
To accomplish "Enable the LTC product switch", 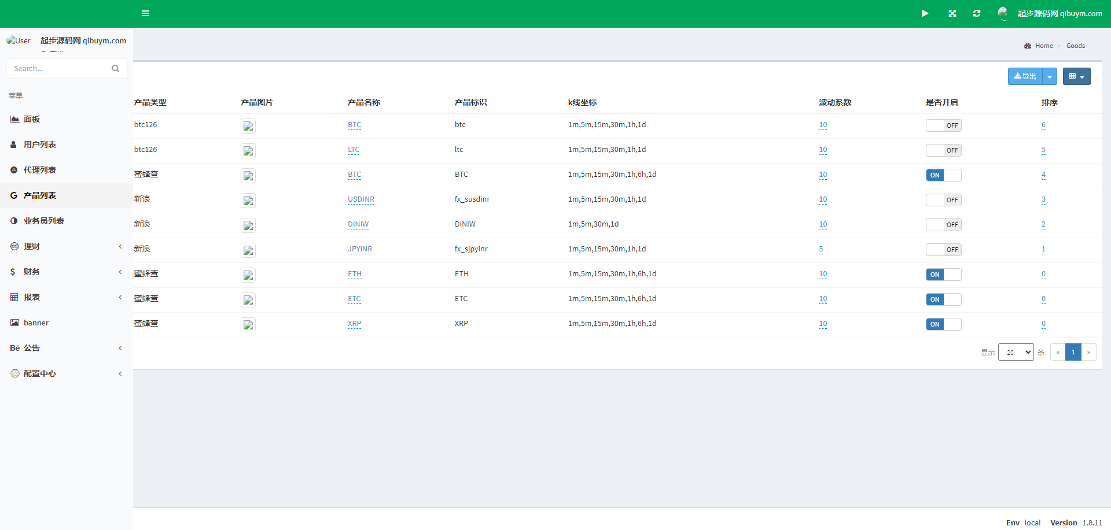I will pyautogui.click(x=943, y=150).
